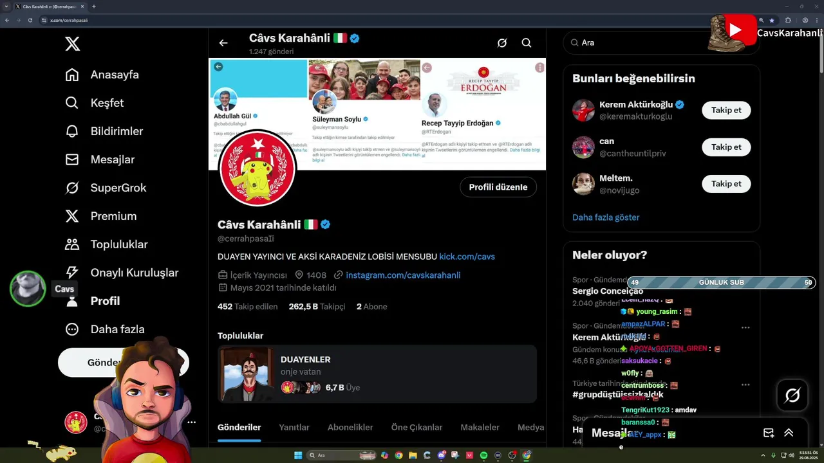This screenshot has height=463, width=824.
Task: Switch to the Abonelikler tab
Action: point(350,428)
